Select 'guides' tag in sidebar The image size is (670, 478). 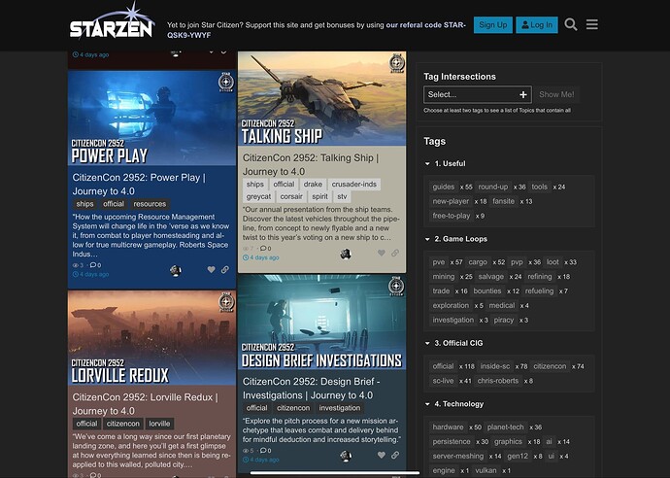444,187
